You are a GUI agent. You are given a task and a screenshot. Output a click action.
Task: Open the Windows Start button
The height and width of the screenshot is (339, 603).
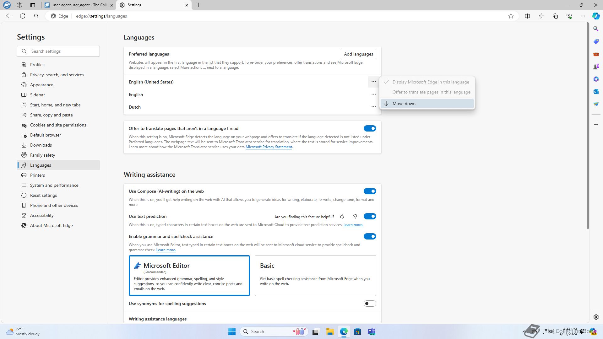[x=232, y=331]
